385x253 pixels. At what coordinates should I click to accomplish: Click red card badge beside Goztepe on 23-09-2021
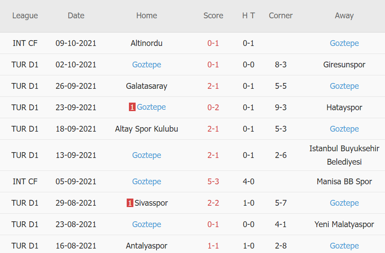coord(132,107)
